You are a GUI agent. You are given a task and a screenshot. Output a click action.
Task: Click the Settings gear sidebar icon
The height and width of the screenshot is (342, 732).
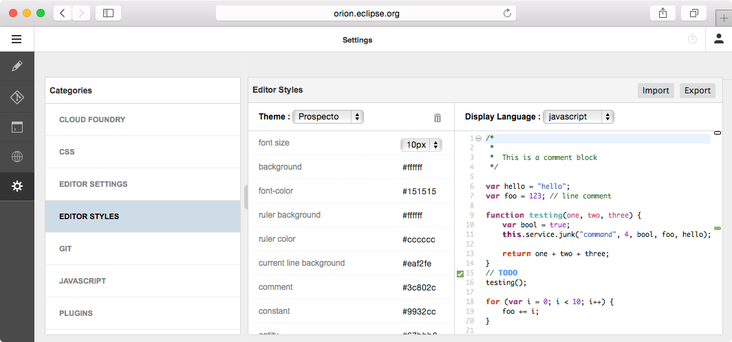point(17,187)
